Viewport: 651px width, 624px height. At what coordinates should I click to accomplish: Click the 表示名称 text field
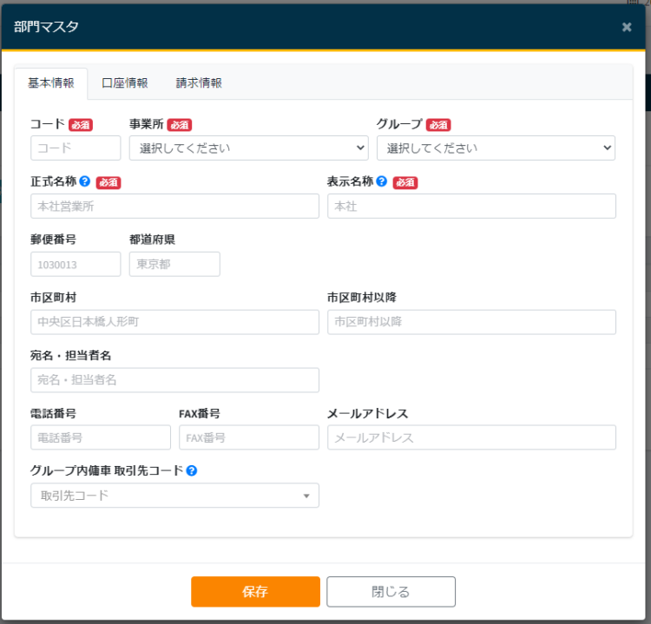[471, 206]
